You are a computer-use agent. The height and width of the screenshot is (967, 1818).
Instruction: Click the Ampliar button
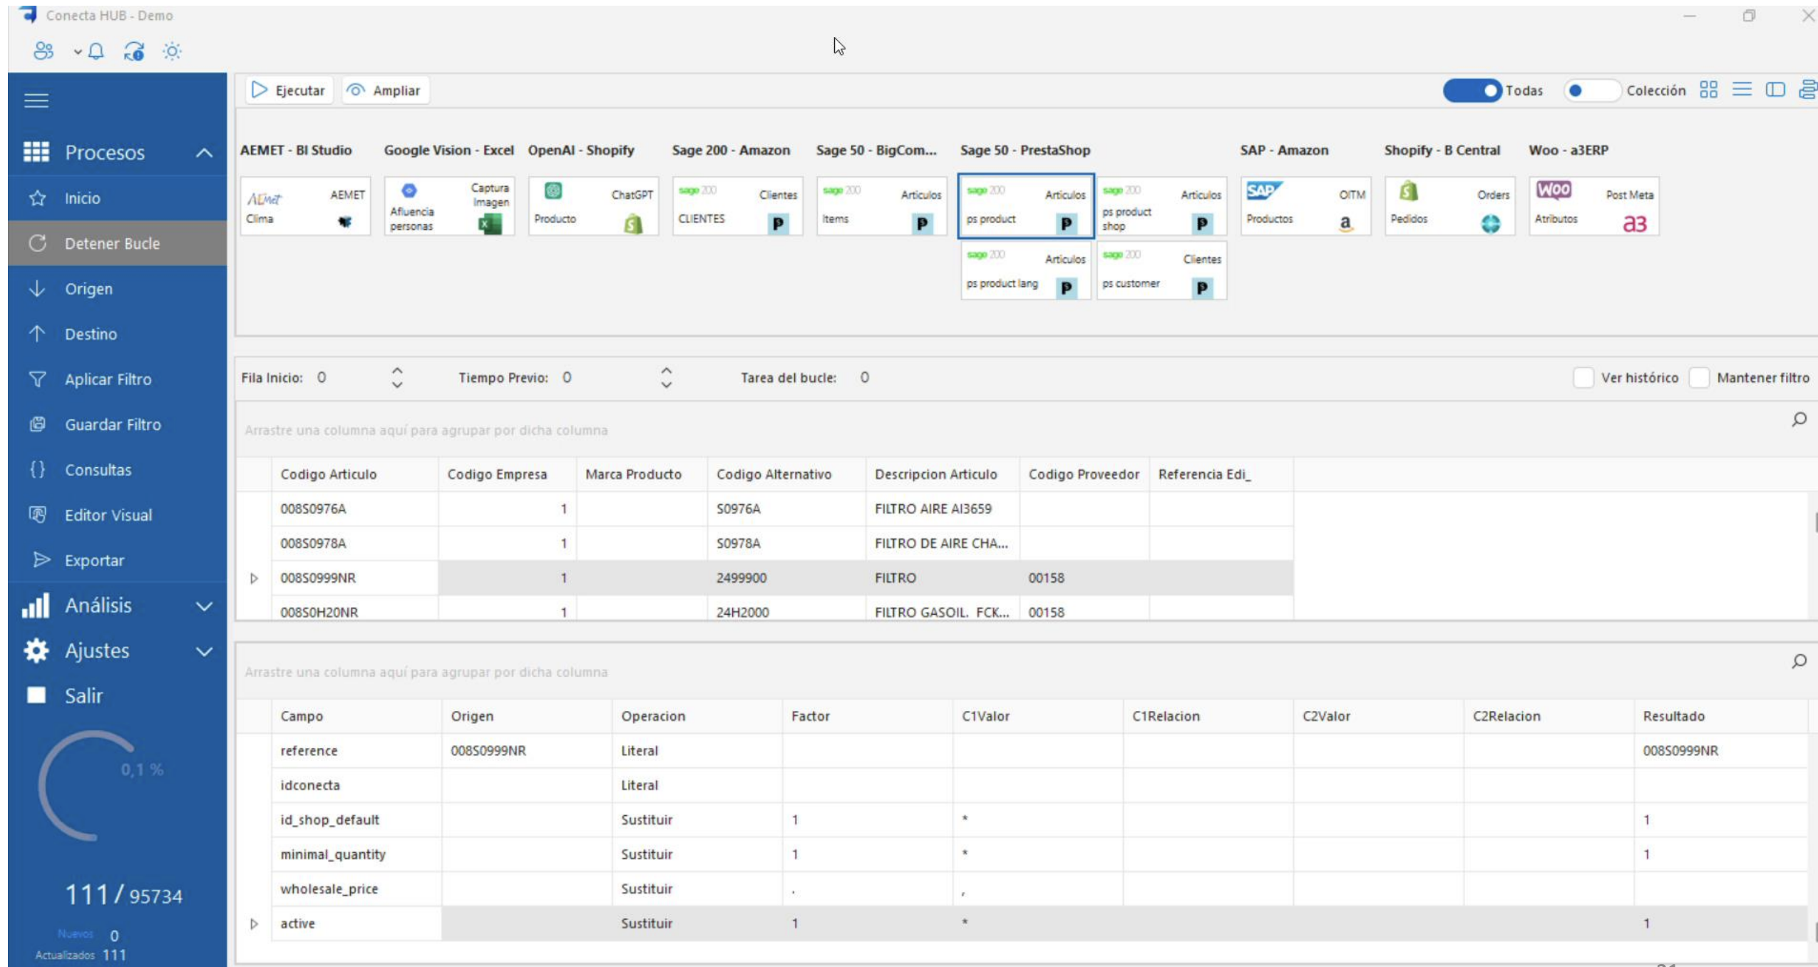(385, 91)
